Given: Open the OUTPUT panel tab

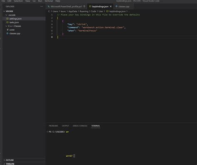Looking at the screenshot, I should [x=65, y=126].
